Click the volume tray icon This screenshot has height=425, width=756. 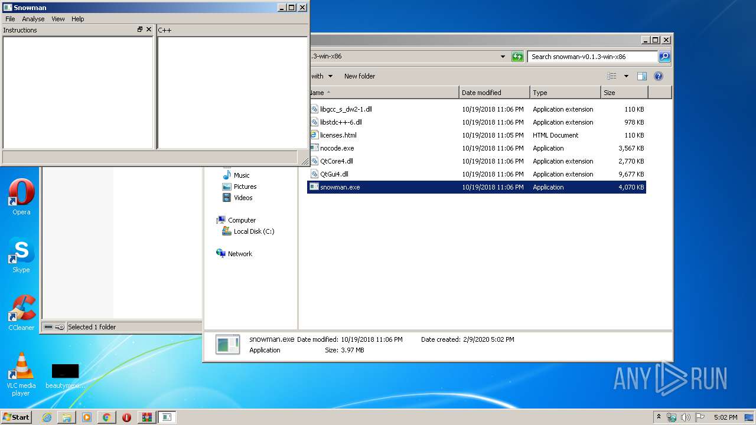pyautogui.click(x=685, y=417)
